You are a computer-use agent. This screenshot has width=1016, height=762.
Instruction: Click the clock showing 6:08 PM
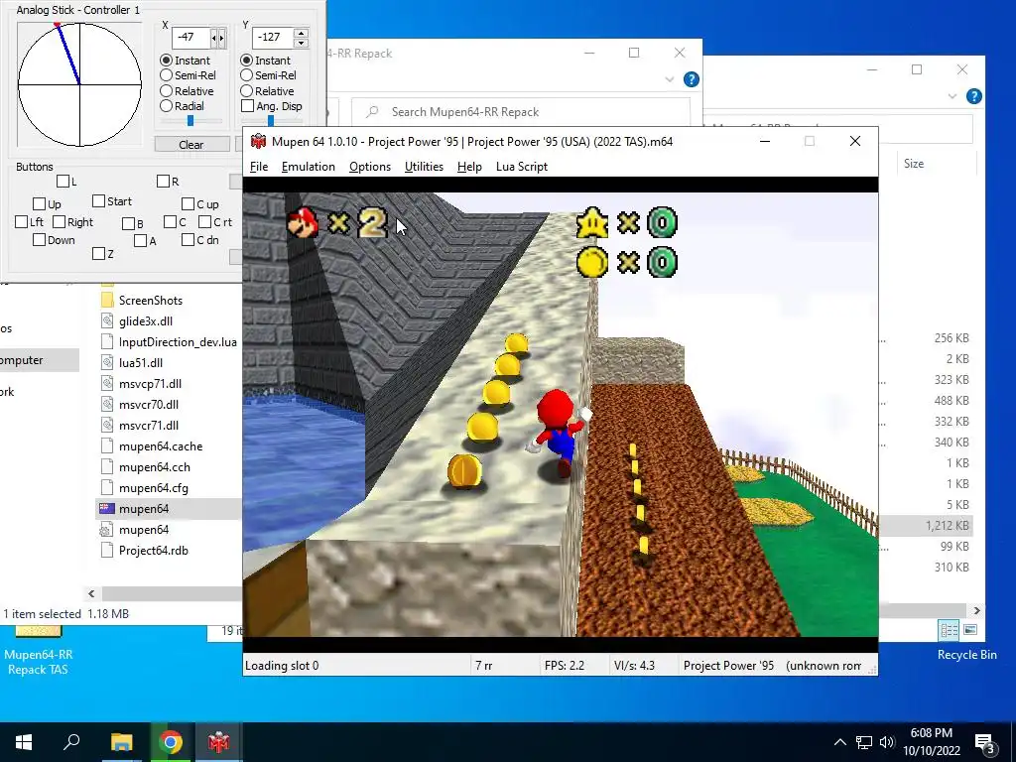pos(931,733)
